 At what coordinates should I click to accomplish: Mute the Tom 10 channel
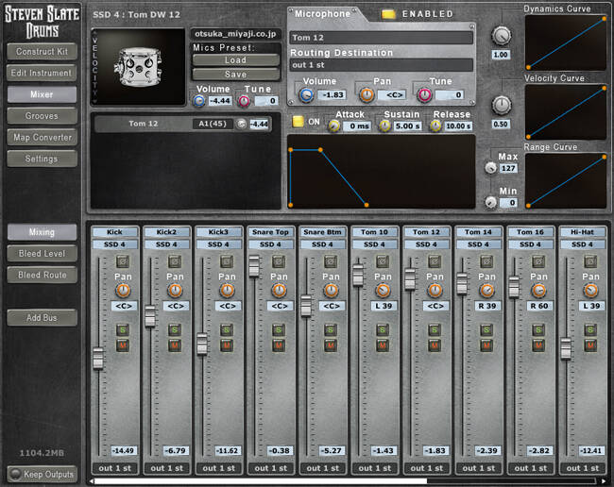pos(383,345)
